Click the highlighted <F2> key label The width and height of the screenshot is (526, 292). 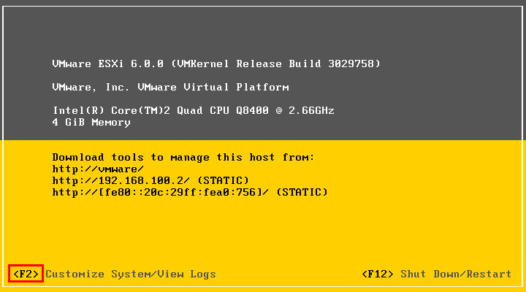point(26,274)
